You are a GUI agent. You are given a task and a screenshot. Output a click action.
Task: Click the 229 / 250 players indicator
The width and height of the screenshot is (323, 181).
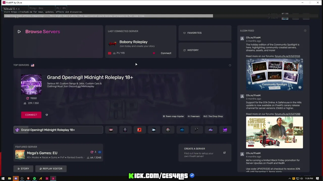(x=31, y=103)
